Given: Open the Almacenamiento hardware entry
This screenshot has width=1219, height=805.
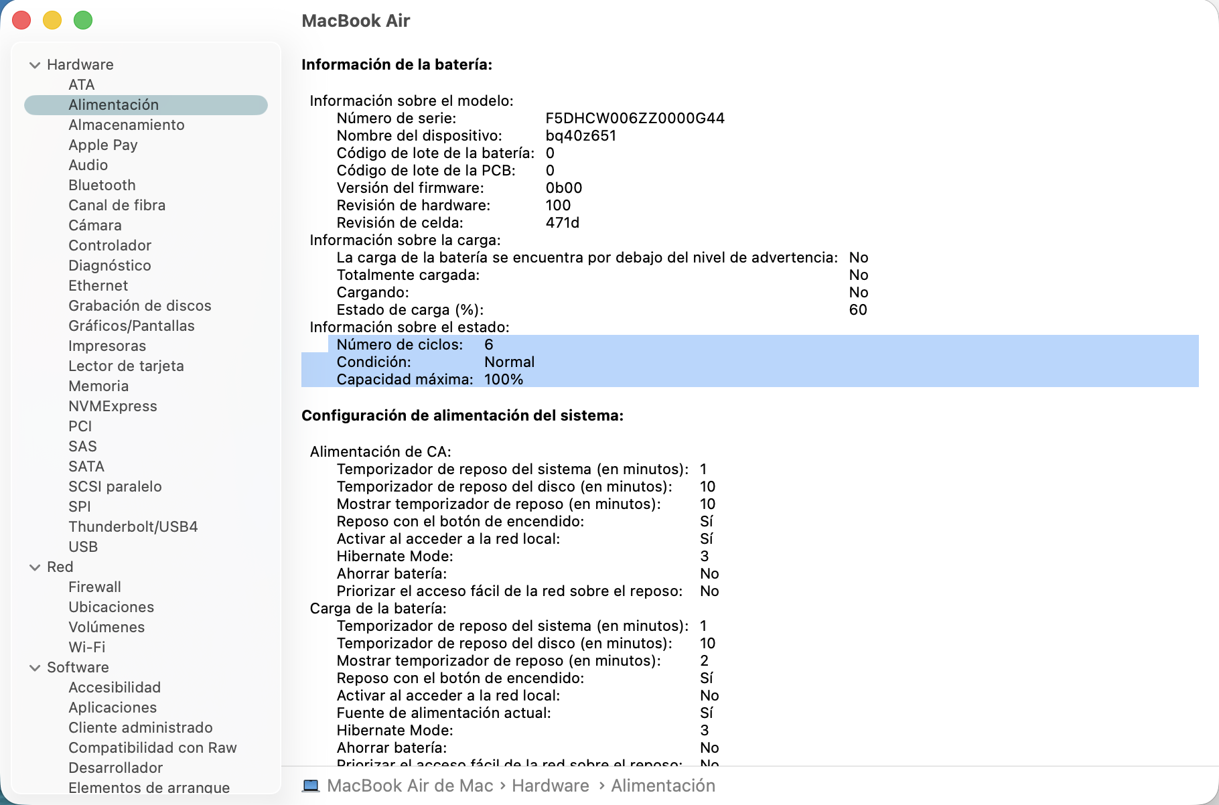Looking at the screenshot, I should point(126,125).
